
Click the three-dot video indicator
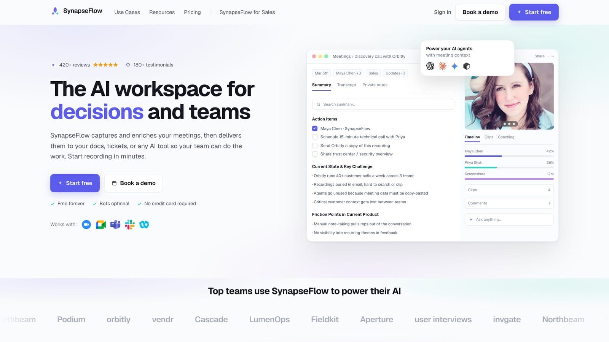[x=509, y=124]
